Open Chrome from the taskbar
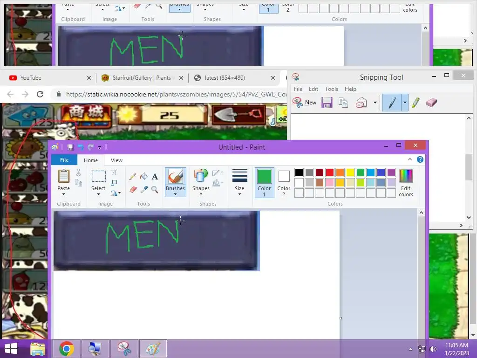This screenshot has height=358, width=477. pyautogui.click(x=67, y=349)
